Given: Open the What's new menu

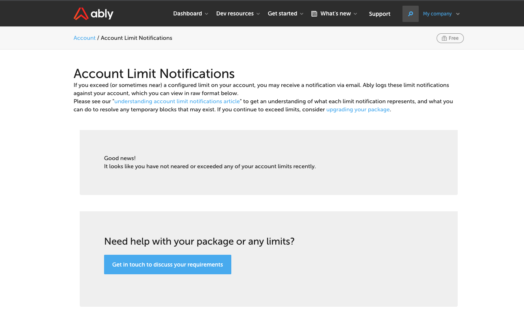Looking at the screenshot, I should tap(335, 13).
